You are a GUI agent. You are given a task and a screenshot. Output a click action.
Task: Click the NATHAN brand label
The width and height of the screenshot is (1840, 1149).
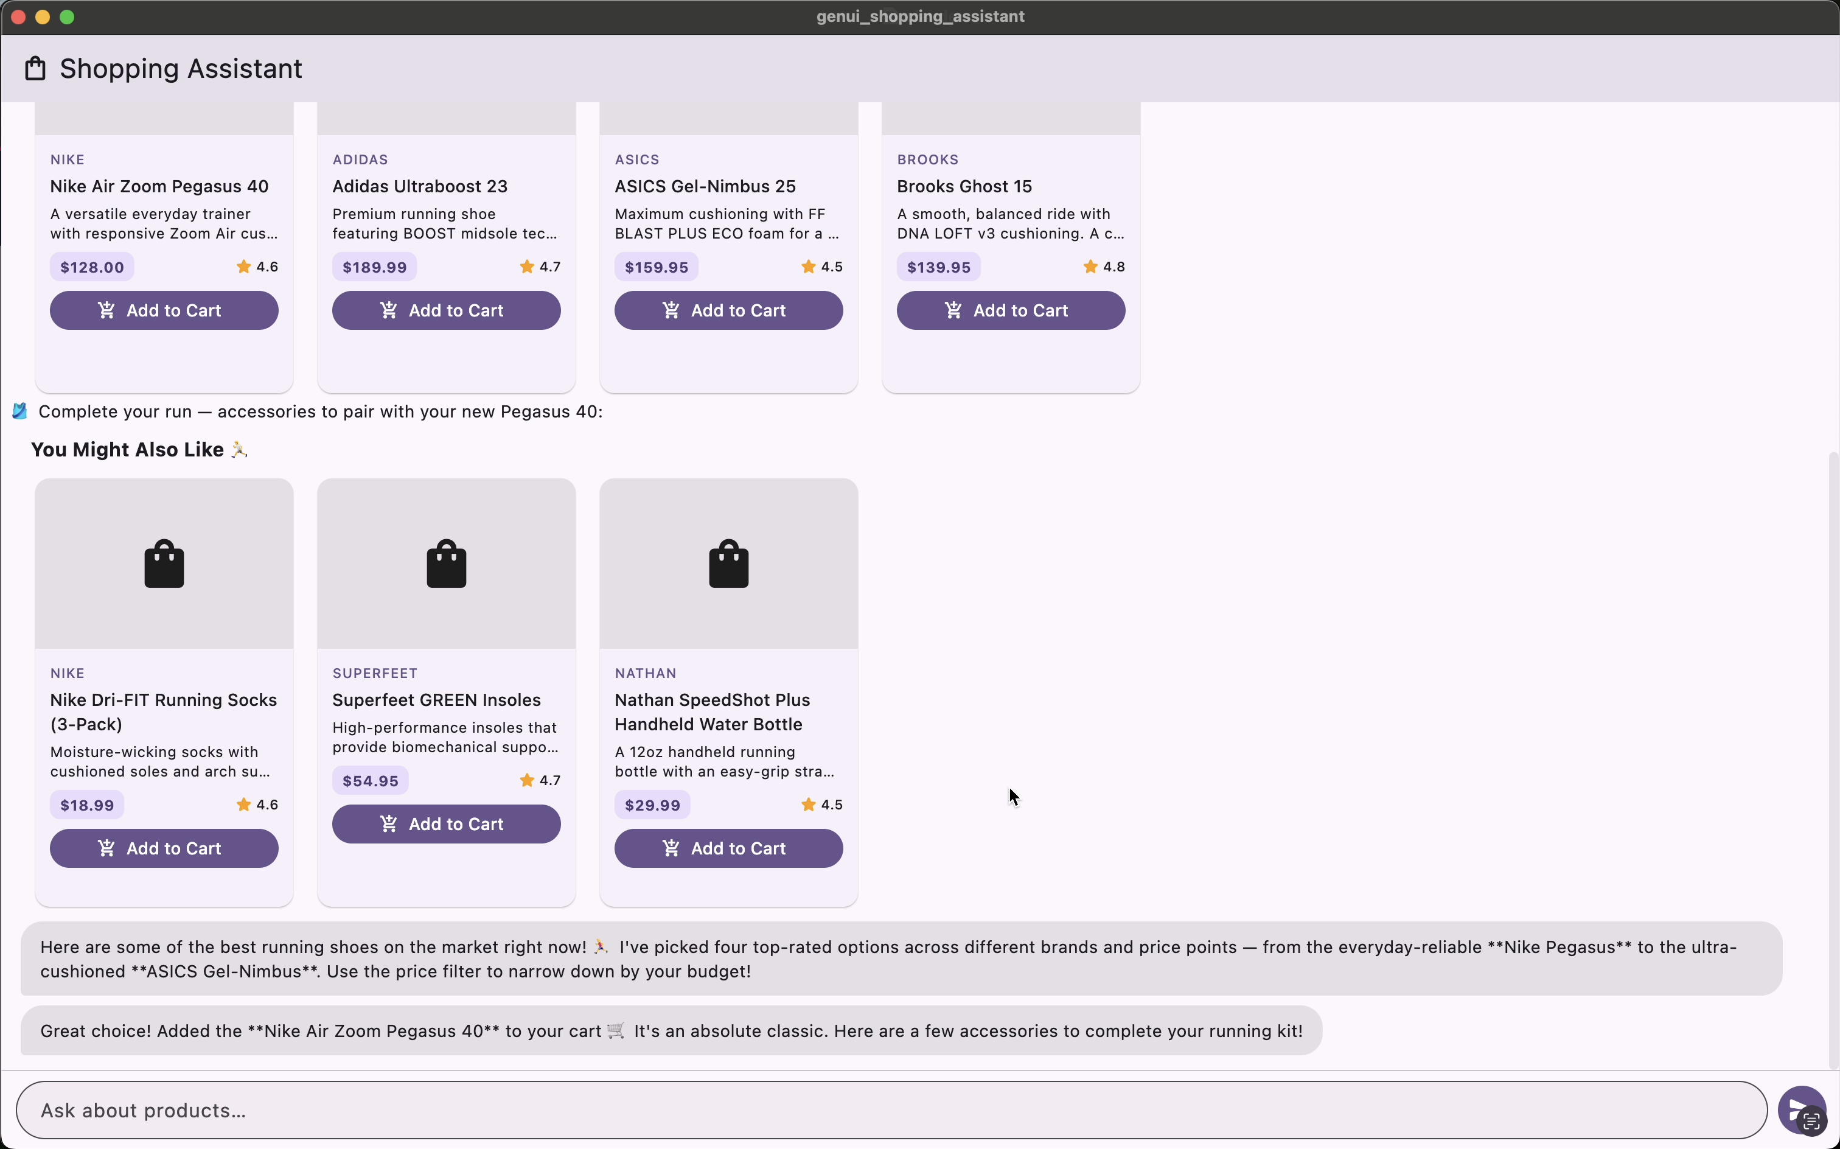645,673
